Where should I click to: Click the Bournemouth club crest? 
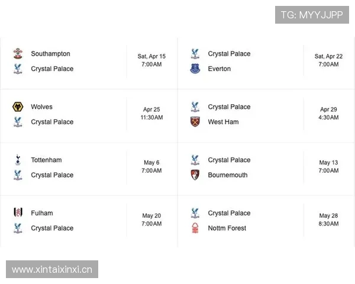pos(195,176)
